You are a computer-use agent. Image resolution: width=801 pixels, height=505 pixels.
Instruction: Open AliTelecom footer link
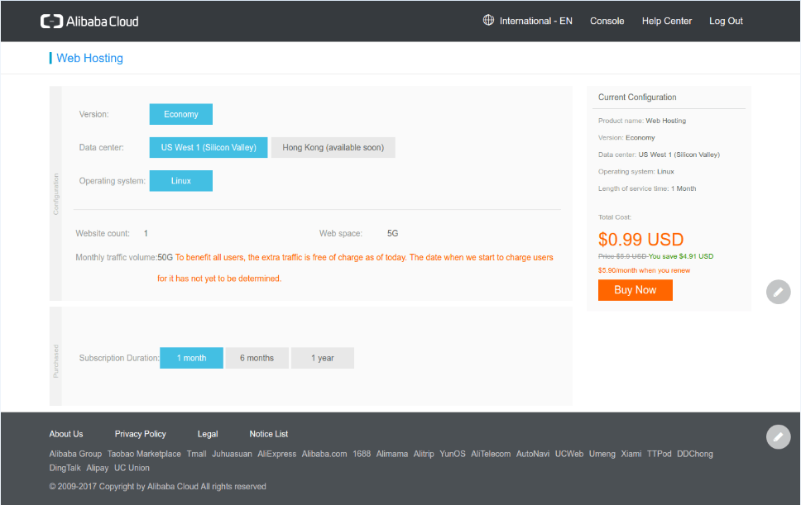[491, 454]
